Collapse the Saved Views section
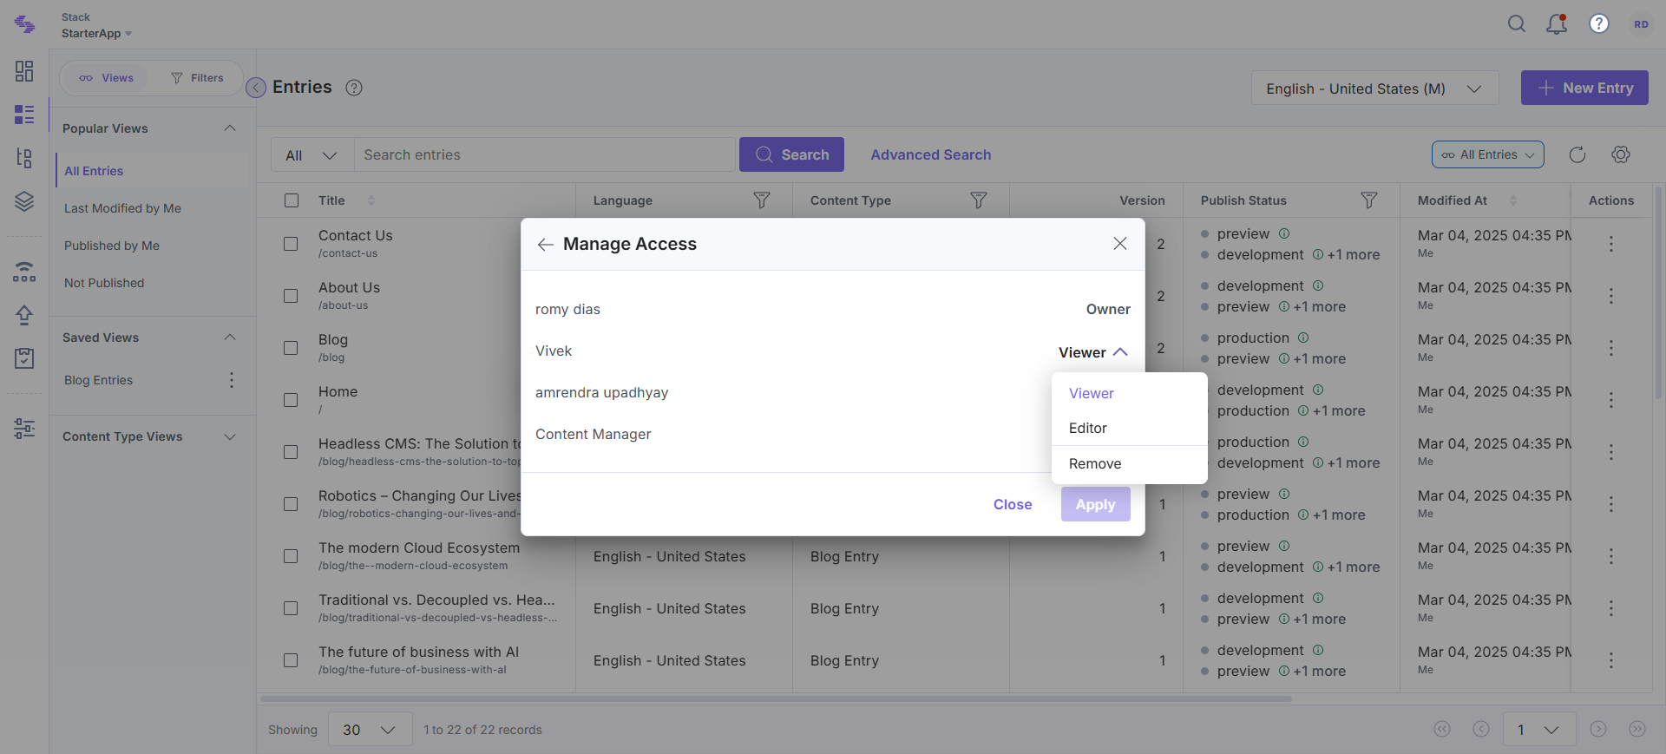This screenshot has width=1666, height=754. tap(230, 338)
